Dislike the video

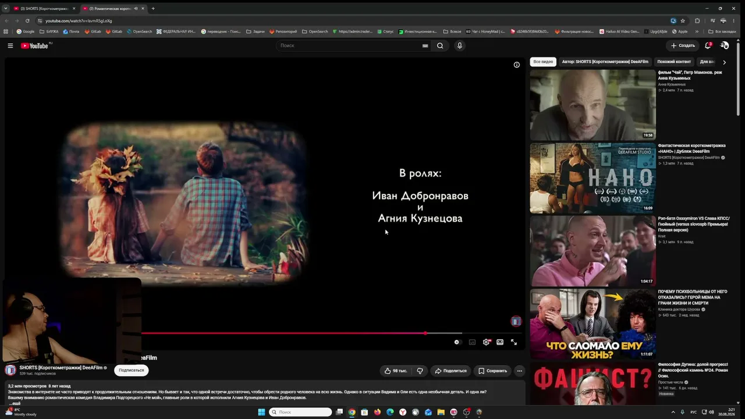click(x=420, y=371)
